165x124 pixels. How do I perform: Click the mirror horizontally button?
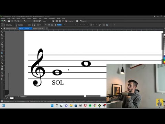point(49,25)
